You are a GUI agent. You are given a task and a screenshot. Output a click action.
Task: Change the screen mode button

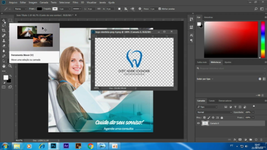point(10,87)
